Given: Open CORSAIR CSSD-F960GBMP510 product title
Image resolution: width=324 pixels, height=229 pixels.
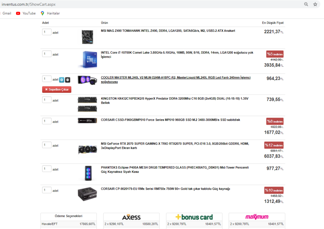Looking at the screenshot, I should point(171,120).
